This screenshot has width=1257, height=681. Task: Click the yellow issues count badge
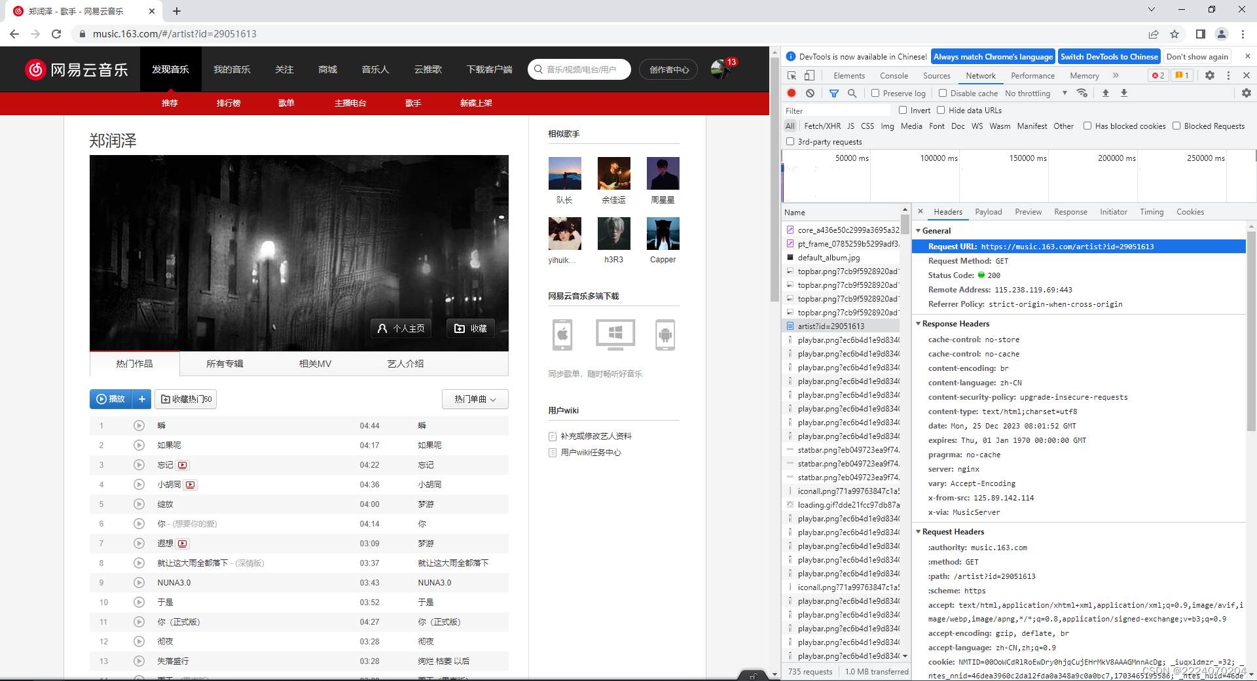click(x=1182, y=76)
